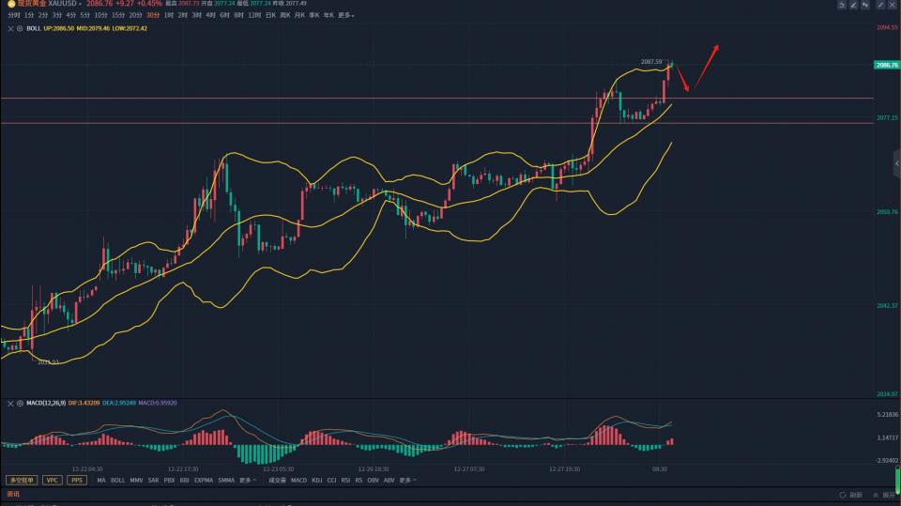Select the 12时 timeframe
Screen dimensions: 901x506
[x=254, y=16]
